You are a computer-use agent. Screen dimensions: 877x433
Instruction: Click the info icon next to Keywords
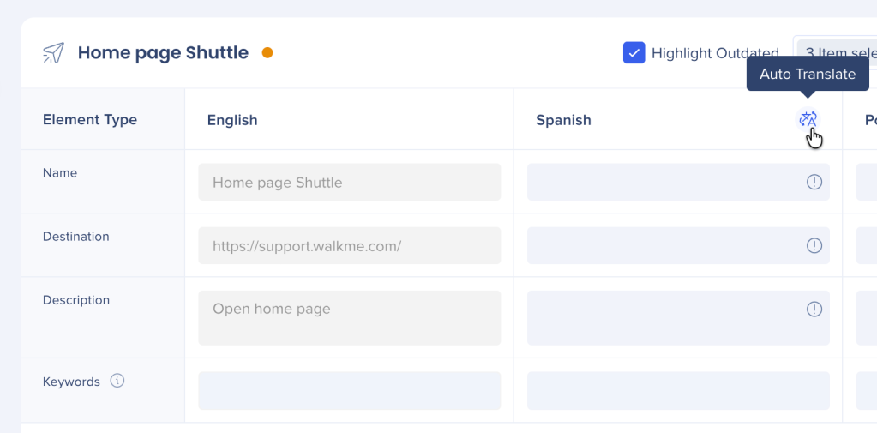(x=117, y=381)
